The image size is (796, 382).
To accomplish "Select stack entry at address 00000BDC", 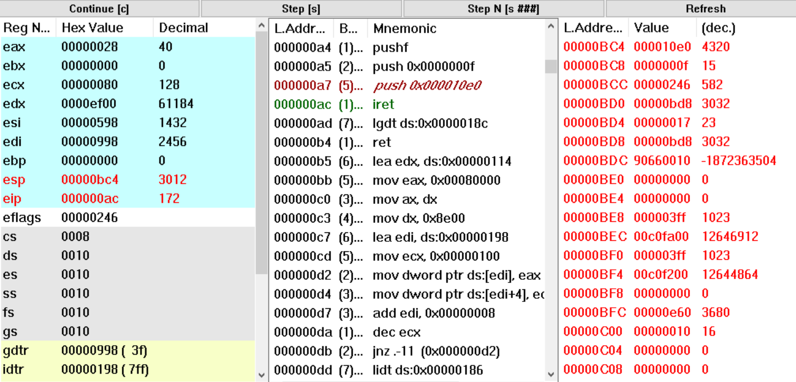I will coord(669,161).
